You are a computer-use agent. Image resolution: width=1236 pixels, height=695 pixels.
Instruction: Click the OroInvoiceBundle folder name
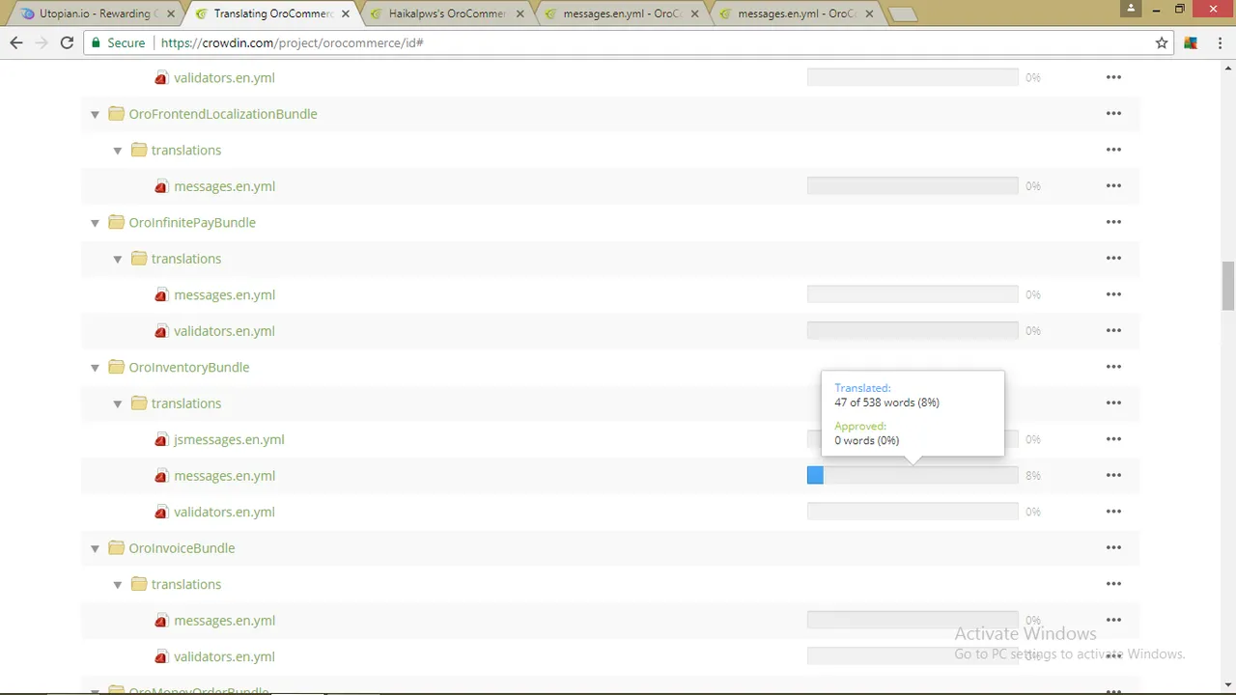[182, 548]
